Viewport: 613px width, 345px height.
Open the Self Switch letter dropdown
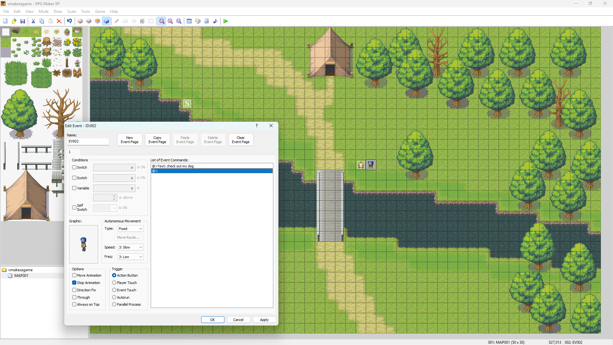click(x=105, y=208)
